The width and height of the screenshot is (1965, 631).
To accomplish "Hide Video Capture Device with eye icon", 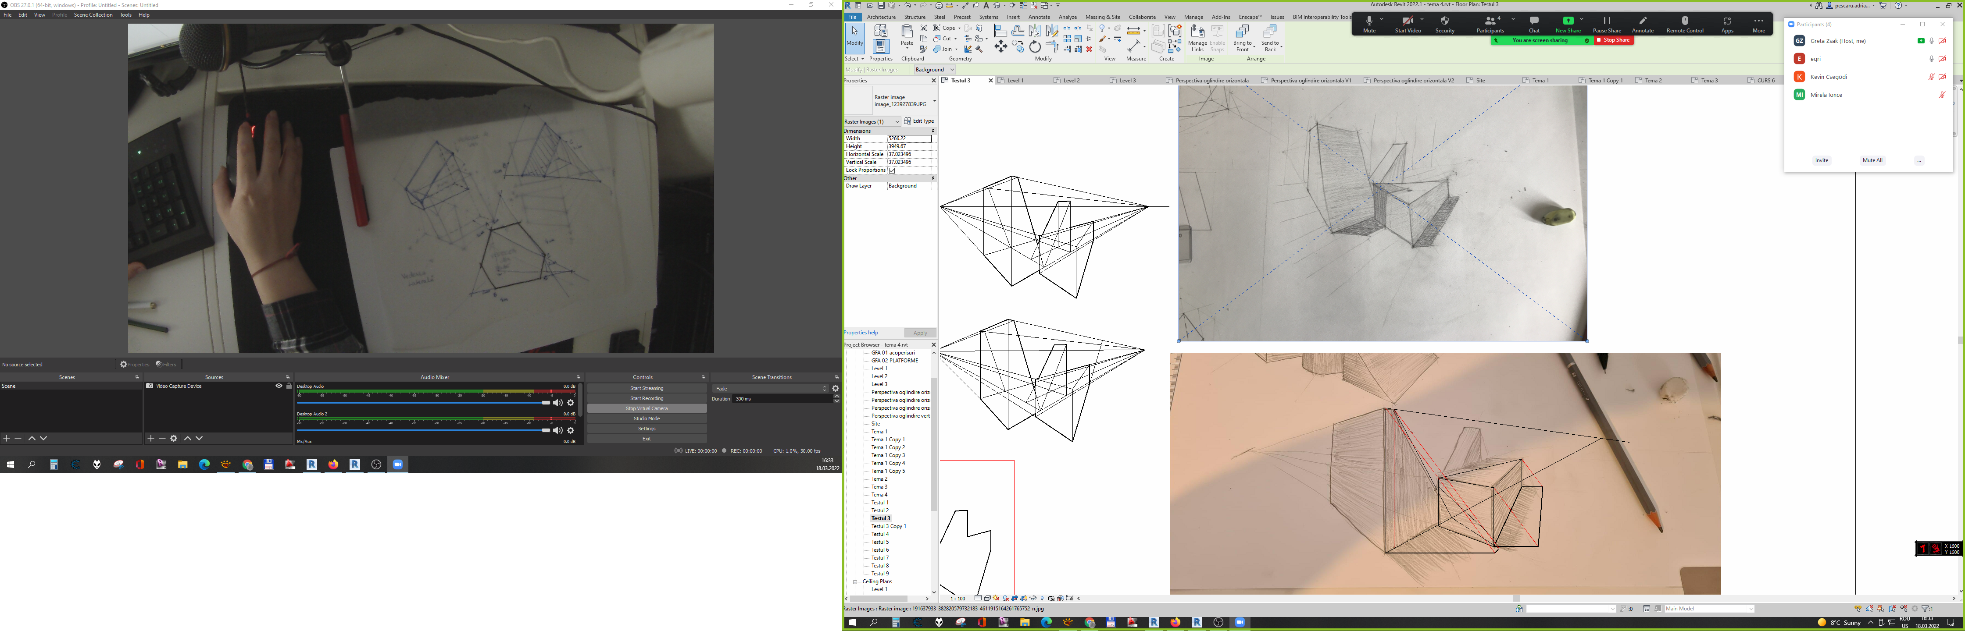I will tap(279, 386).
